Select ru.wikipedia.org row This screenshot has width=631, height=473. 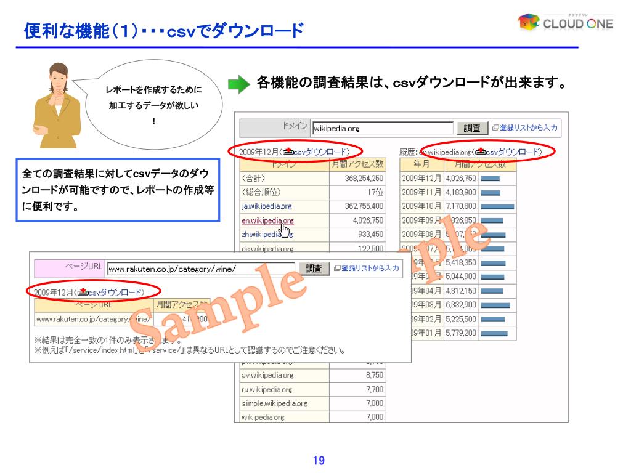click(x=312, y=389)
